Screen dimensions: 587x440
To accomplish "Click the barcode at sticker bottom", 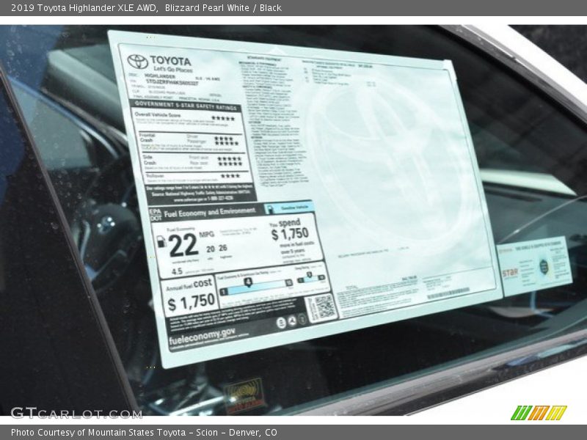I will (x=448, y=293).
